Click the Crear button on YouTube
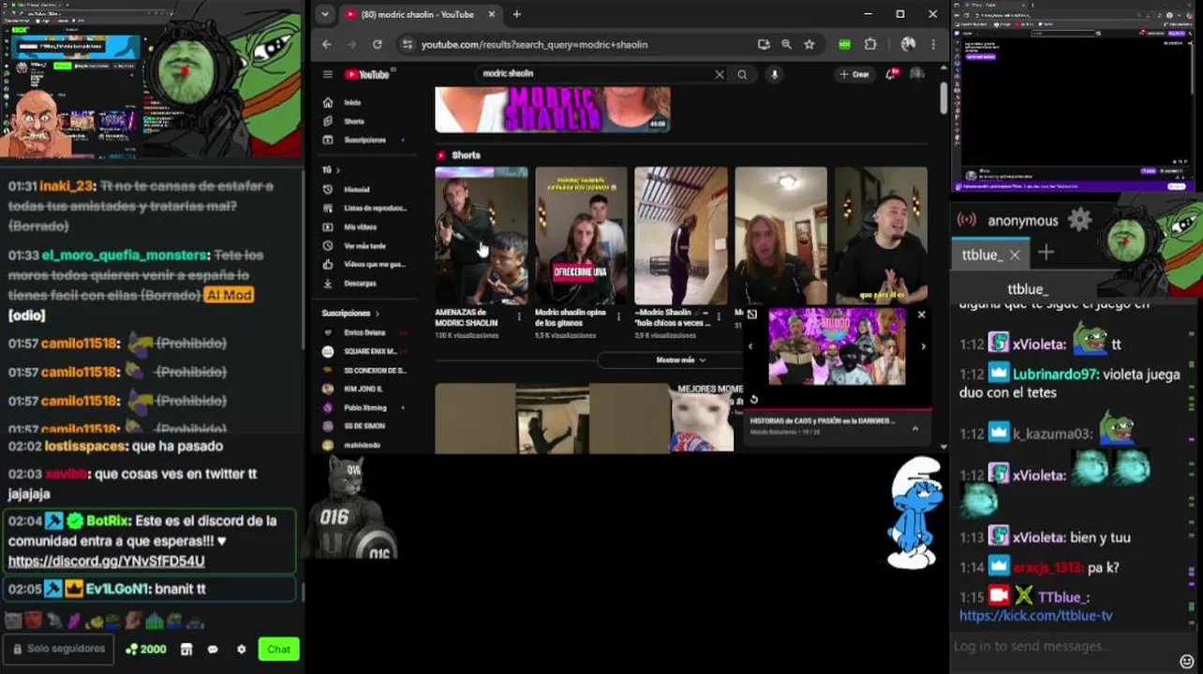 854,74
